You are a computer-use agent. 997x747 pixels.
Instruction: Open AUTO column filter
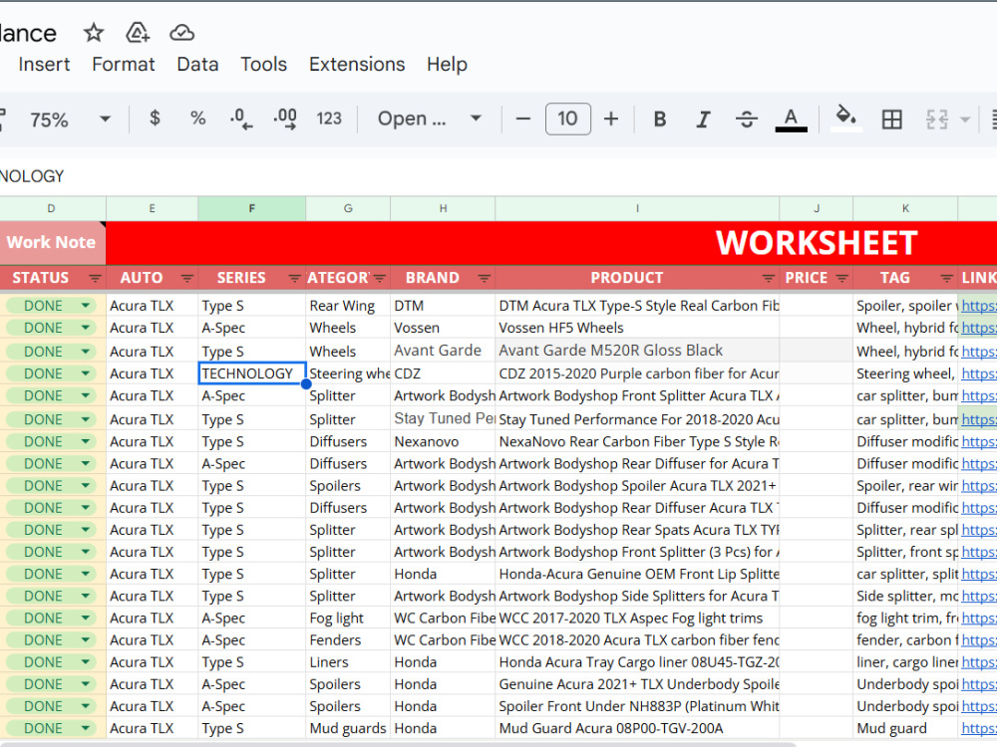[x=187, y=278]
